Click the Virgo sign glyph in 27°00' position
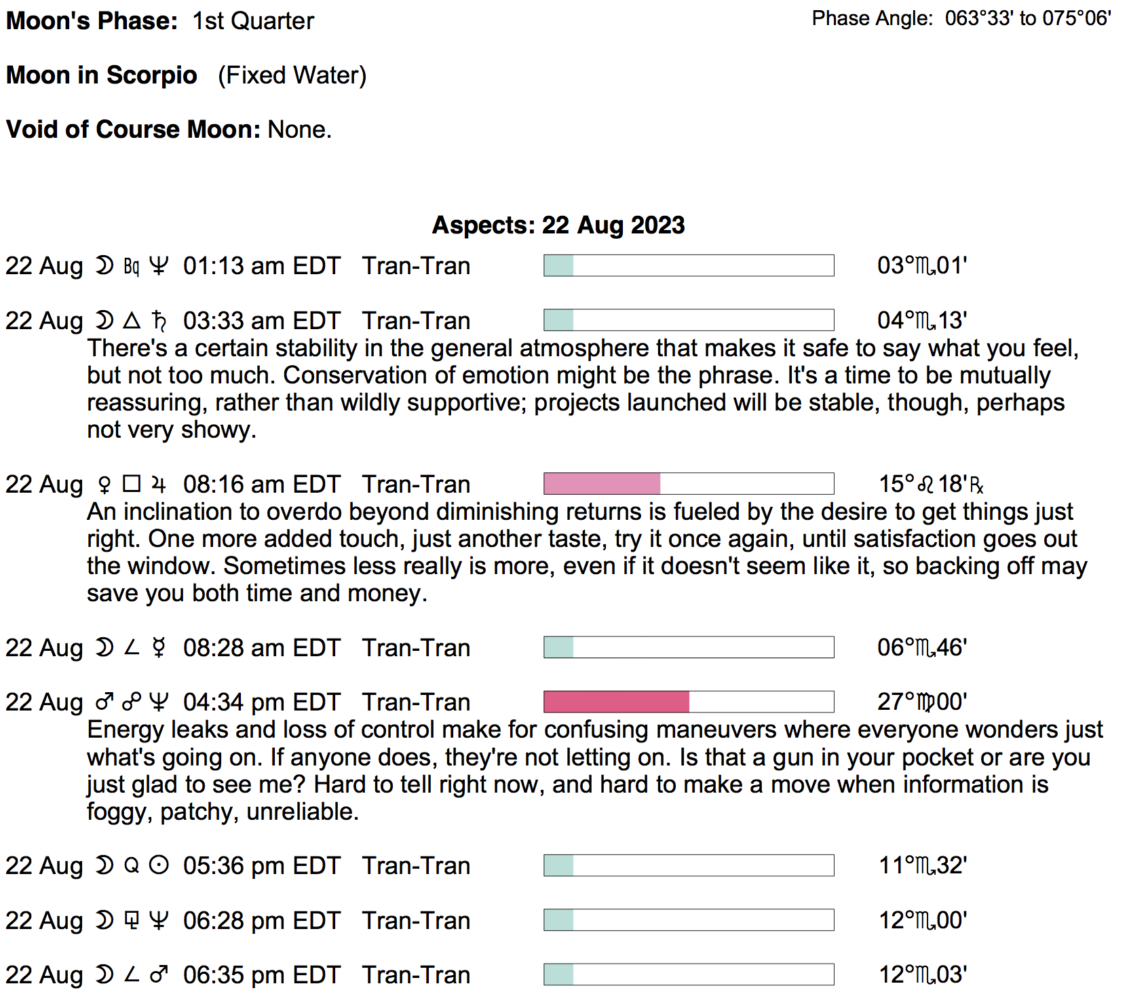 925,702
